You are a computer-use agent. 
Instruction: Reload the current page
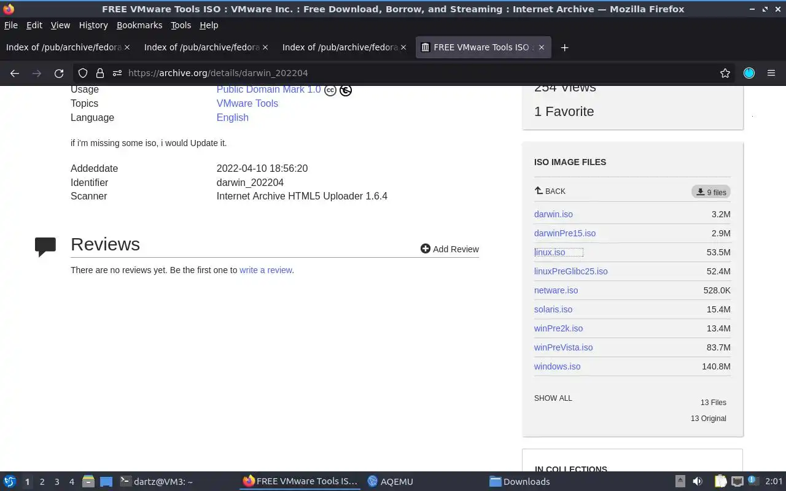tap(59, 73)
